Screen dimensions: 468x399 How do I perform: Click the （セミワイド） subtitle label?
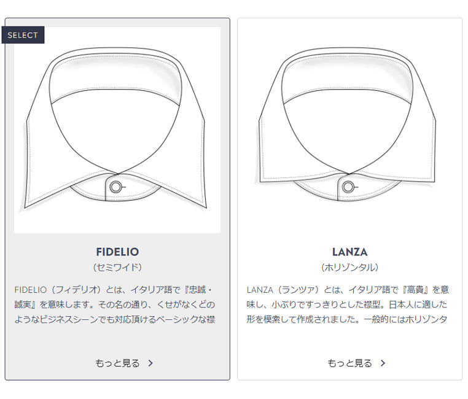[x=117, y=268]
